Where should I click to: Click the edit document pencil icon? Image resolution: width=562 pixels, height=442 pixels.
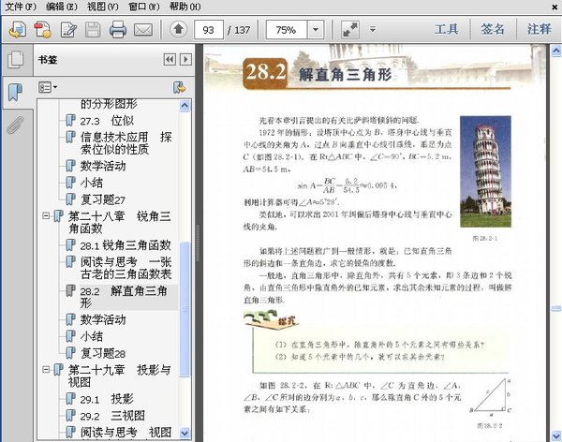coord(68,30)
